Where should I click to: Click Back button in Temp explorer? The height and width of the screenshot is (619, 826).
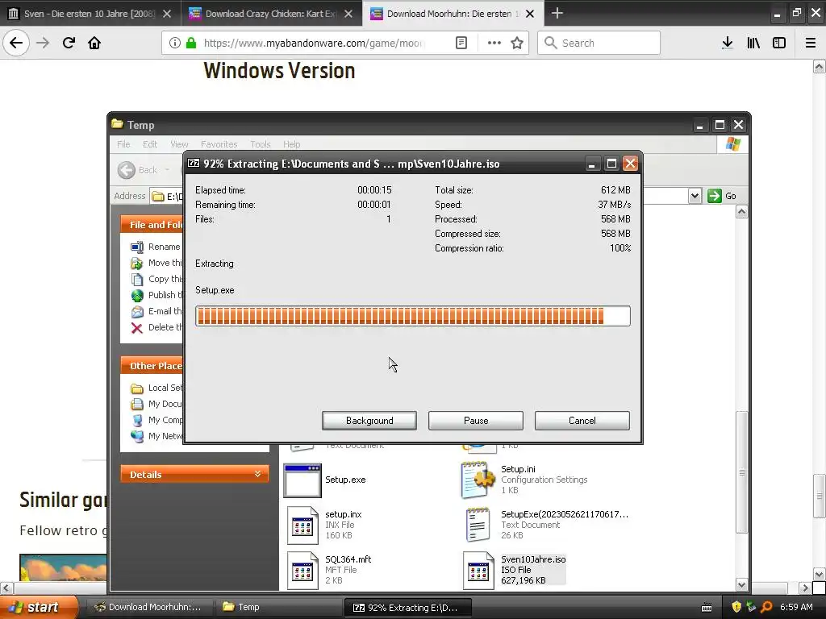pyautogui.click(x=137, y=170)
